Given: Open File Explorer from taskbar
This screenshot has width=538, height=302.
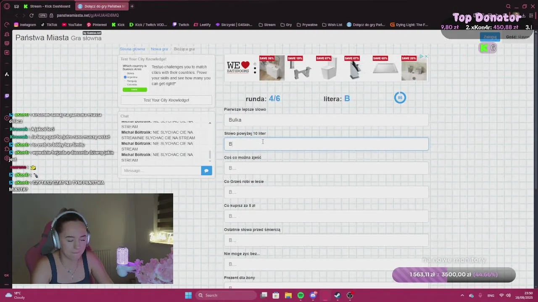Looking at the screenshot, I should click(x=288, y=295).
